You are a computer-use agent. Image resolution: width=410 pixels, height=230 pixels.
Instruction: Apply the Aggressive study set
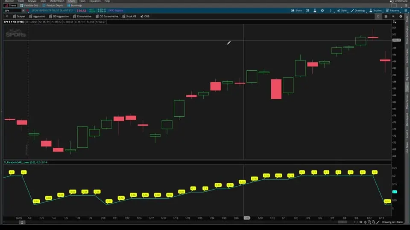37,17
